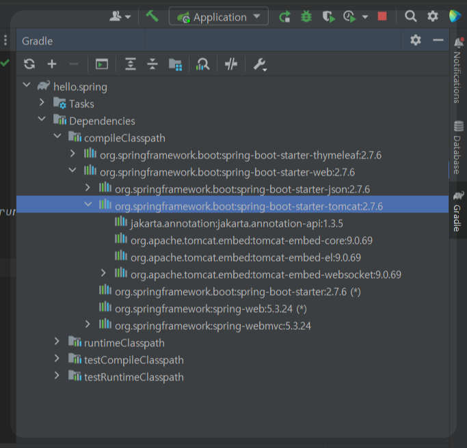The image size is (467, 448).
Task: Link a Gradle project with plus icon
Action: tap(52, 64)
